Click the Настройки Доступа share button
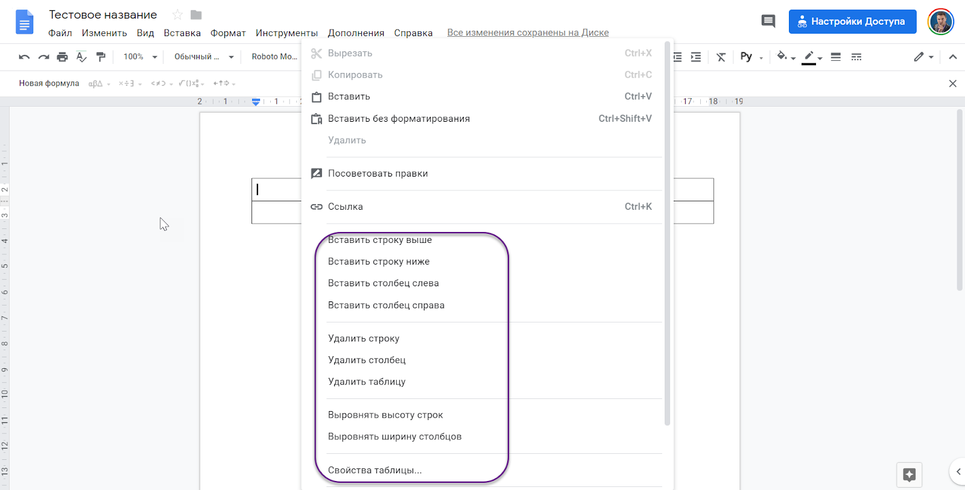The image size is (965, 490). click(x=852, y=22)
